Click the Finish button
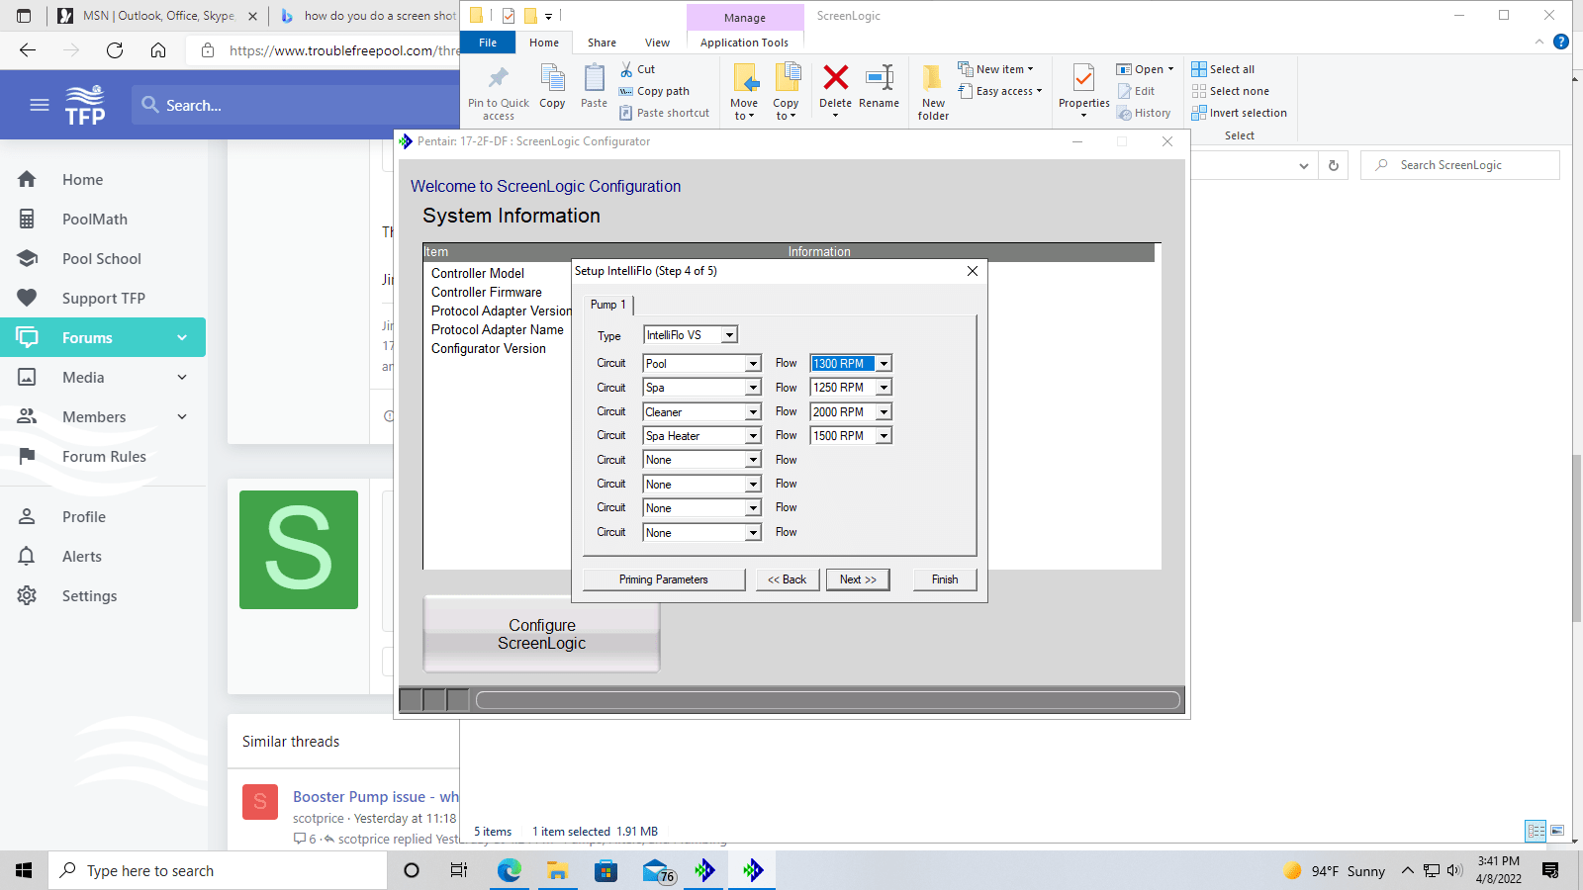The width and height of the screenshot is (1583, 890). pyautogui.click(x=945, y=579)
